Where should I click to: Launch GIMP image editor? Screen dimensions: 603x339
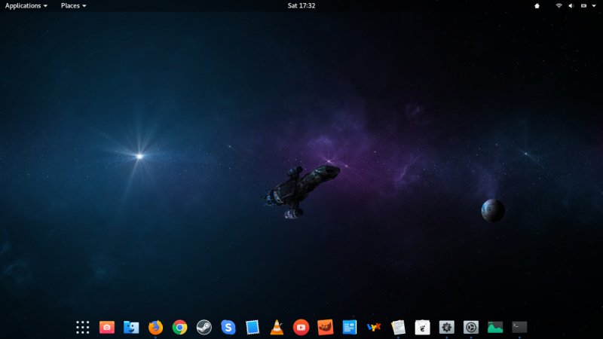[x=325, y=327]
